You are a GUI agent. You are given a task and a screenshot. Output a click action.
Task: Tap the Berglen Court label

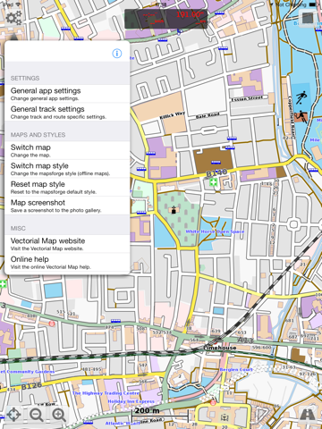pos(236,369)
